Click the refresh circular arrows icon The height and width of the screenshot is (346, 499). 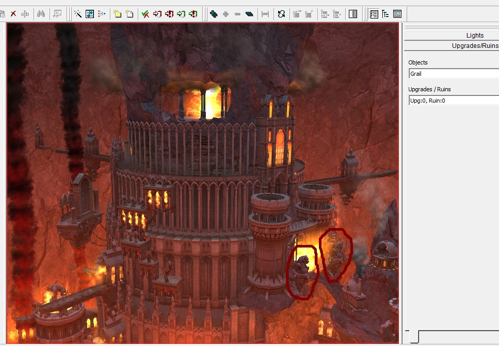(x=281, y=14)
